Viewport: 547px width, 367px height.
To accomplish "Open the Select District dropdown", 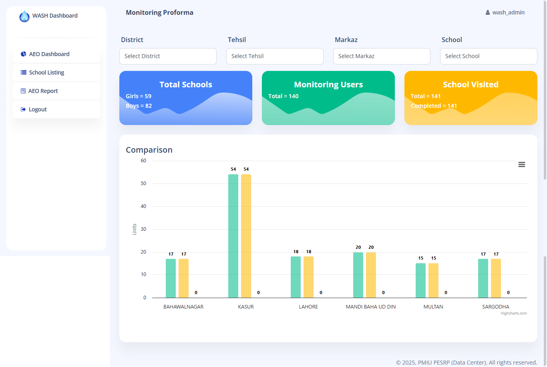I will click(168, 56).
